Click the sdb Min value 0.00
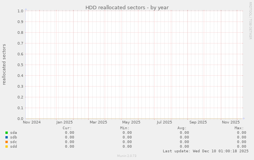254x160 pixels. point(127,137)
